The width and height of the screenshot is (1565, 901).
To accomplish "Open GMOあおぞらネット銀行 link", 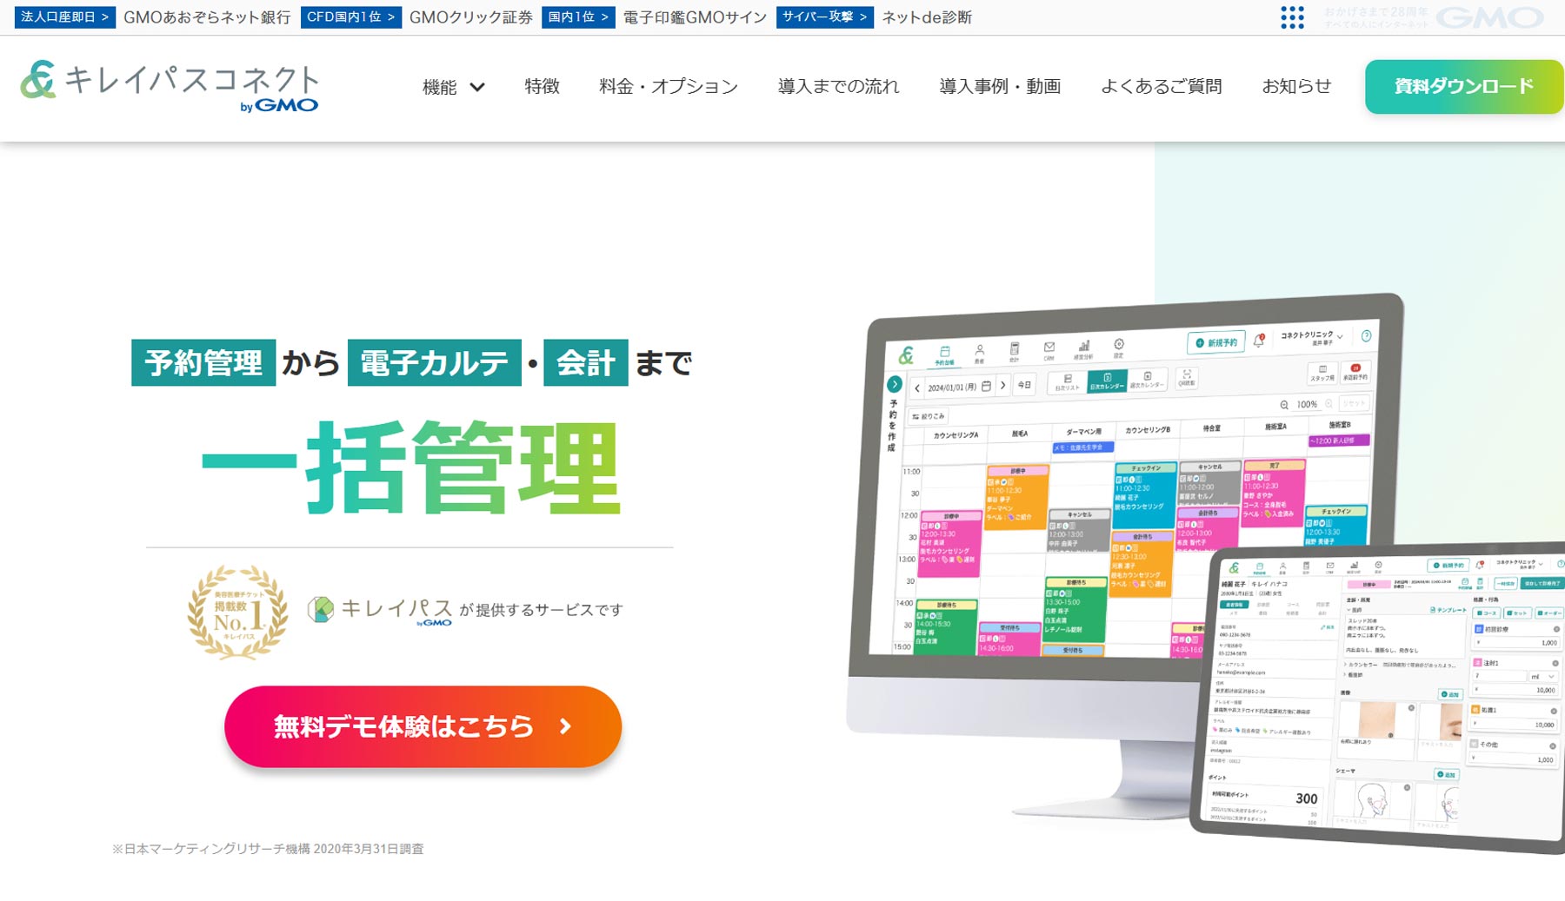I will tap(207, 17).
